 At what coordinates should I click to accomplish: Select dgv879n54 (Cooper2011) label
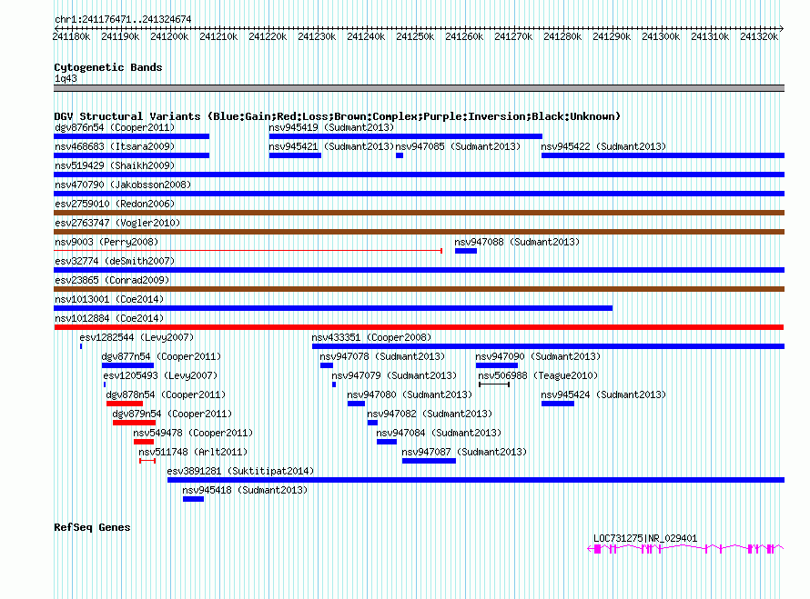point(172,414)
